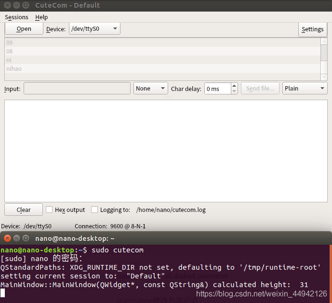This screenshot has height=303, width=332.
Task: Click the history list scroll up arrow
Action: (324, 41)
